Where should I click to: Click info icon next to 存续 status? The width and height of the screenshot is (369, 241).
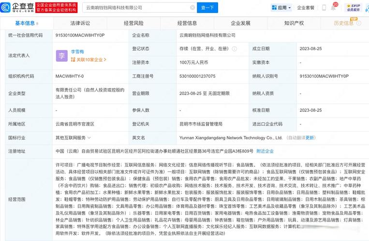pyautogui.click(x=235, y=49)
